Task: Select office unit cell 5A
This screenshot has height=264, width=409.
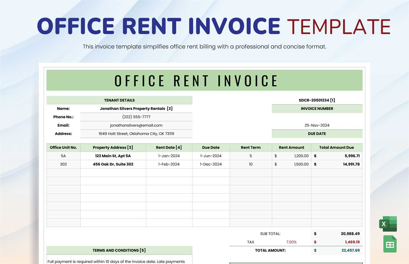Action: pos(63,156)
